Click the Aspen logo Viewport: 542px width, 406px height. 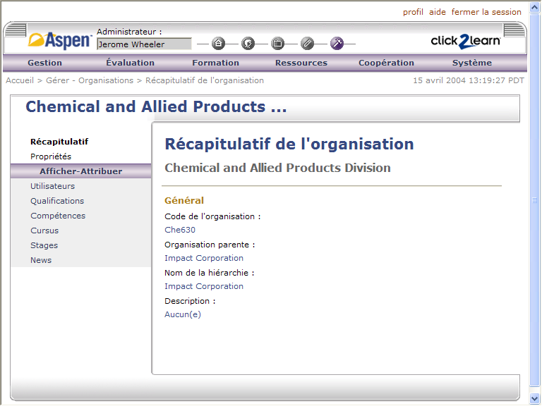click(x=60, y=40)
